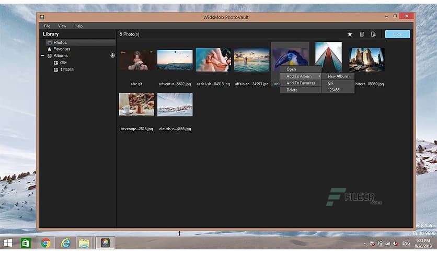Choose Add To Album in context menu

[301, 76]
